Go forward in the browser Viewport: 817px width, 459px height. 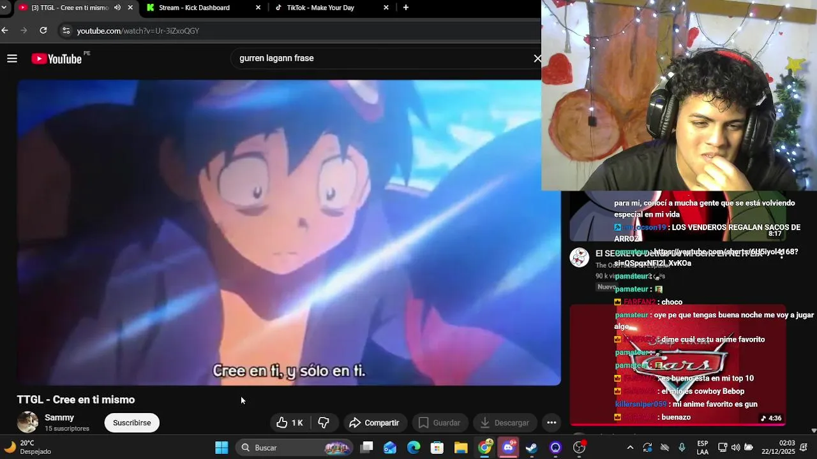tap(24, 30)
